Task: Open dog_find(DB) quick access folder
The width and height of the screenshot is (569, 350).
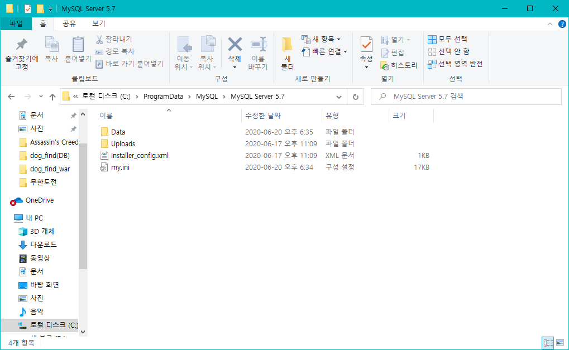Action: coord(44,156)
